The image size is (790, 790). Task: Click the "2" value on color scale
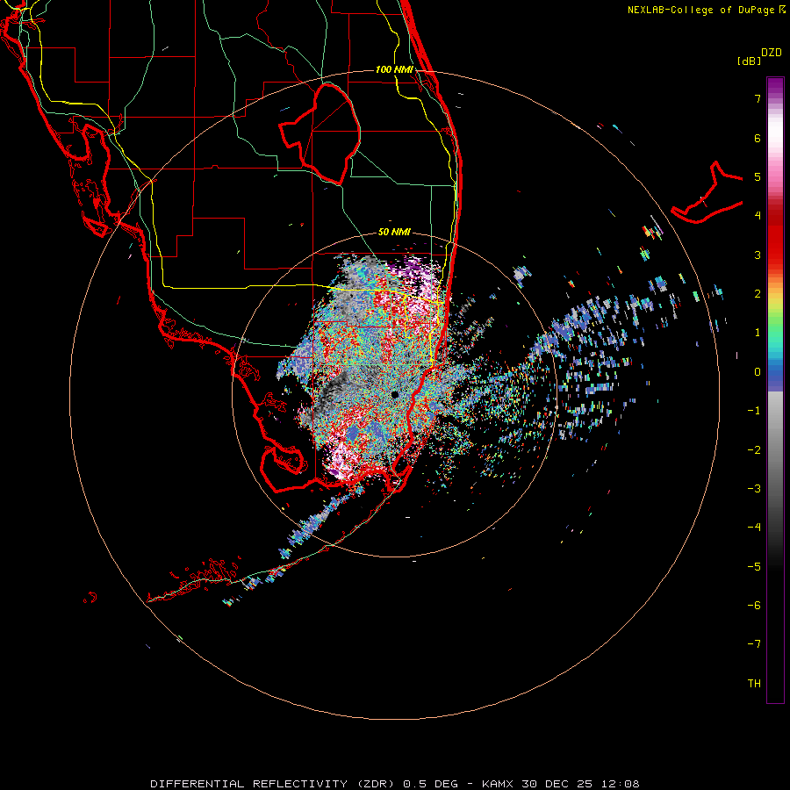pyautogui.click(x=758, y=294)
